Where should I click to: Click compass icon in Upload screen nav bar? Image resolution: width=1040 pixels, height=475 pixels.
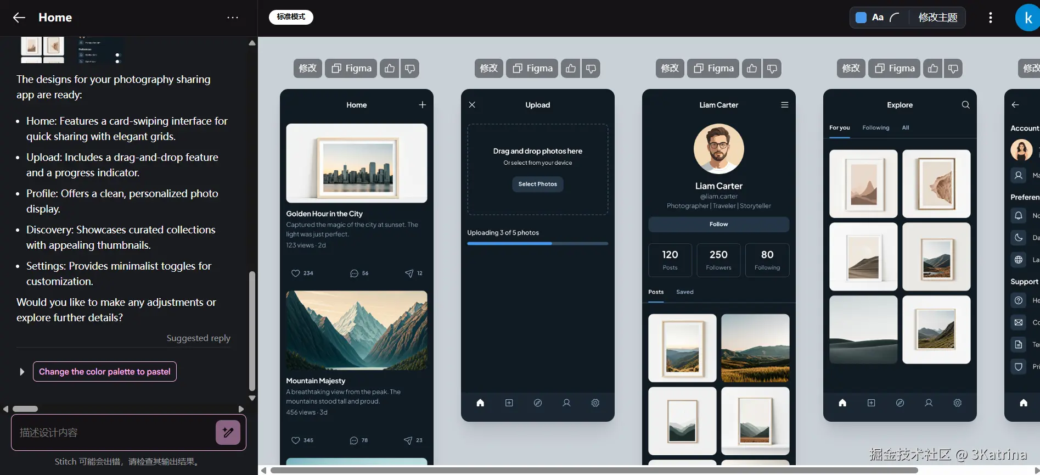(538, 403)
